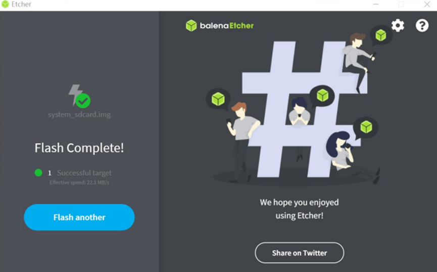Select the system_sdcard.img file name label
The image size is (437, 272).
pos(79,115)
